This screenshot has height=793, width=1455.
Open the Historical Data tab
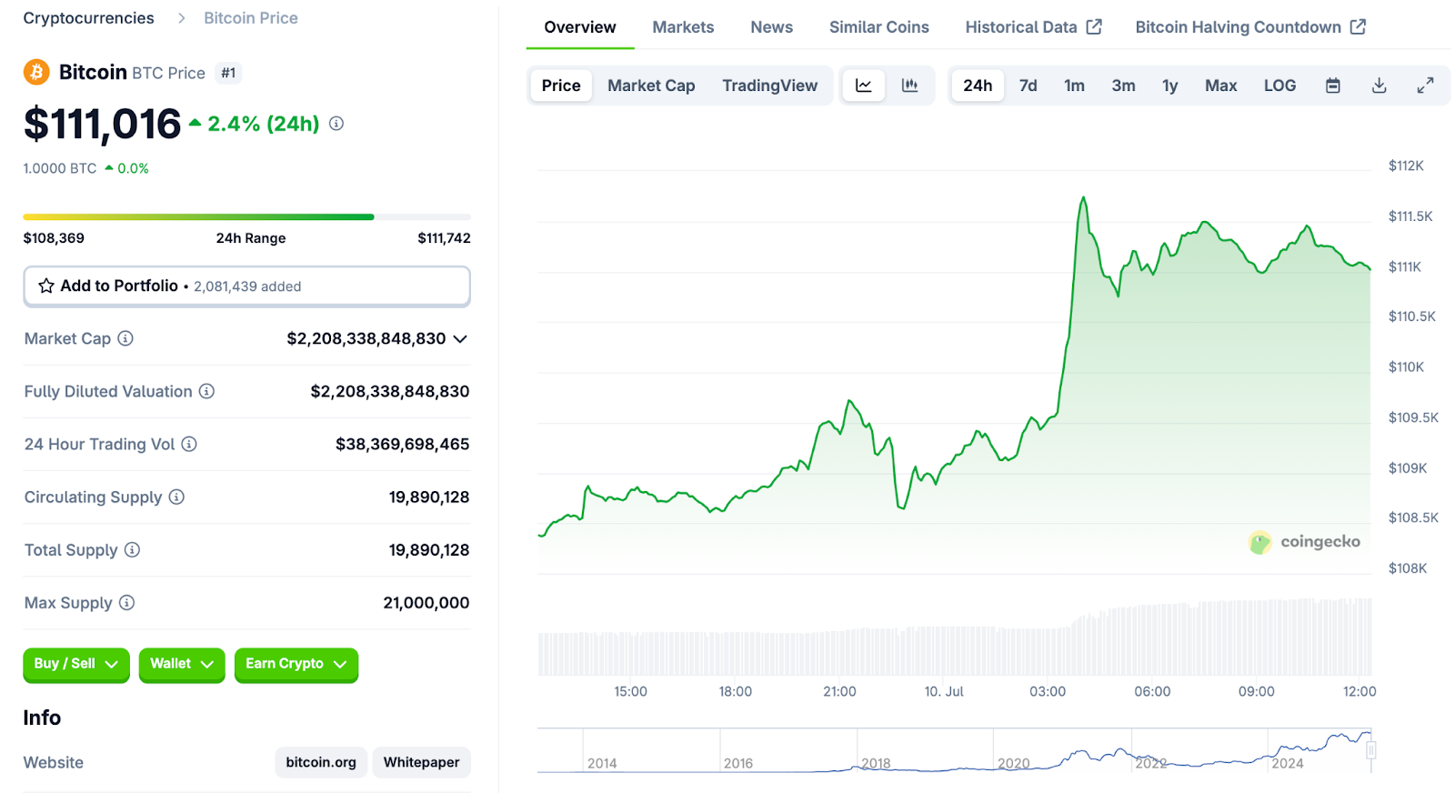coord(1033,27)
